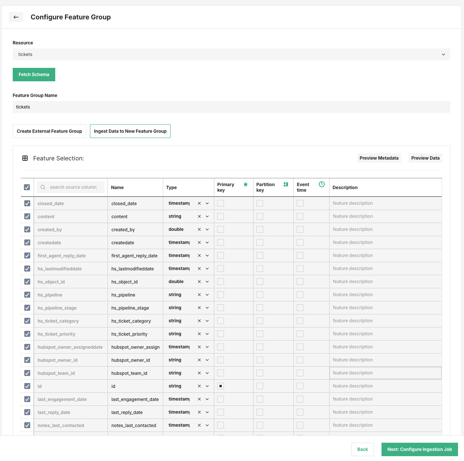Click the Fetch Schema button

pos(34,75)
